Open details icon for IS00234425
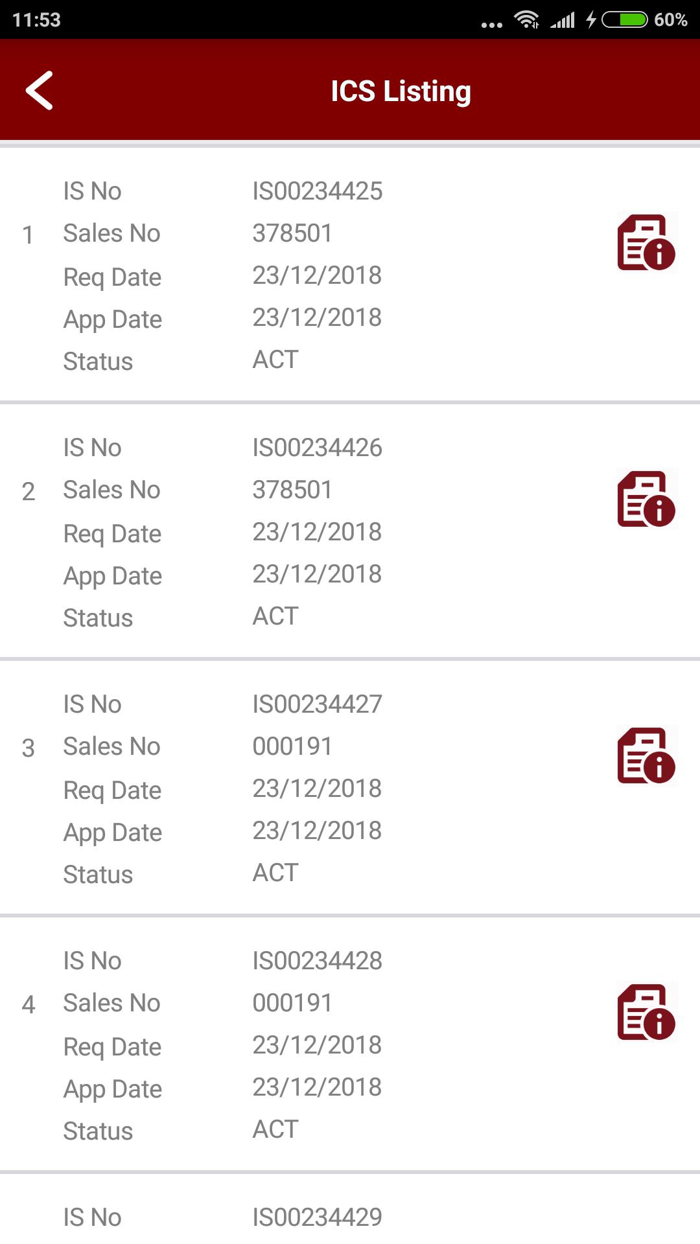The width and height of the screenshot is (700, 1244). point(646,242)
